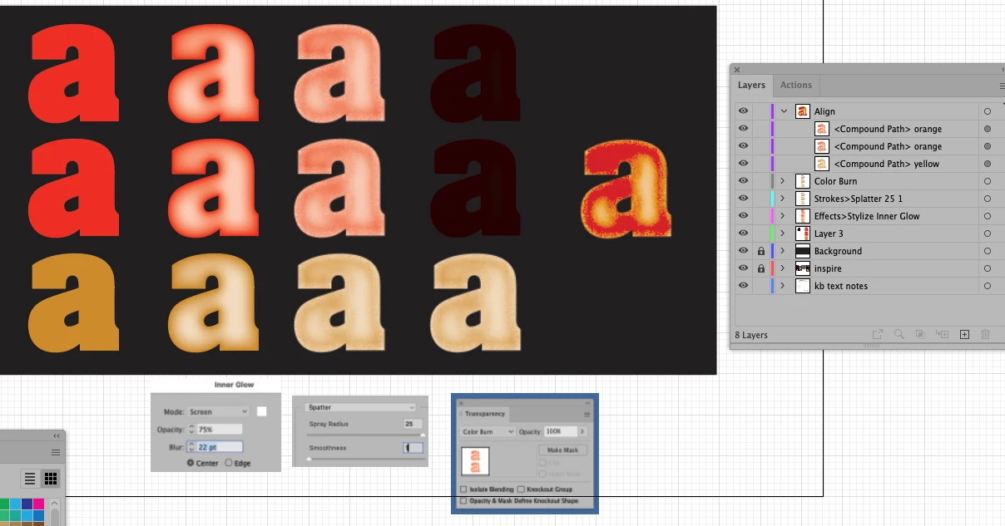Click the target circle for <Compound Path> yellow

(988, 164)
